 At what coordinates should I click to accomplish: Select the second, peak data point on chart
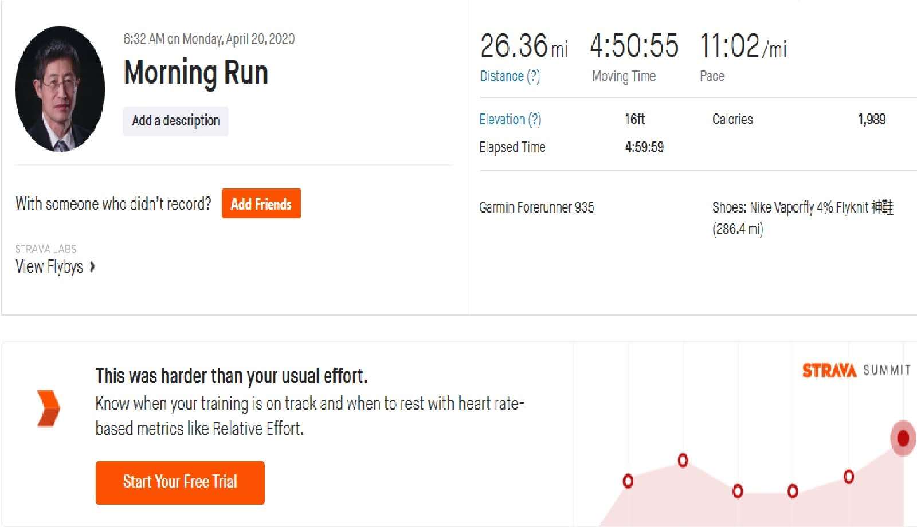[x=683, y=460]
